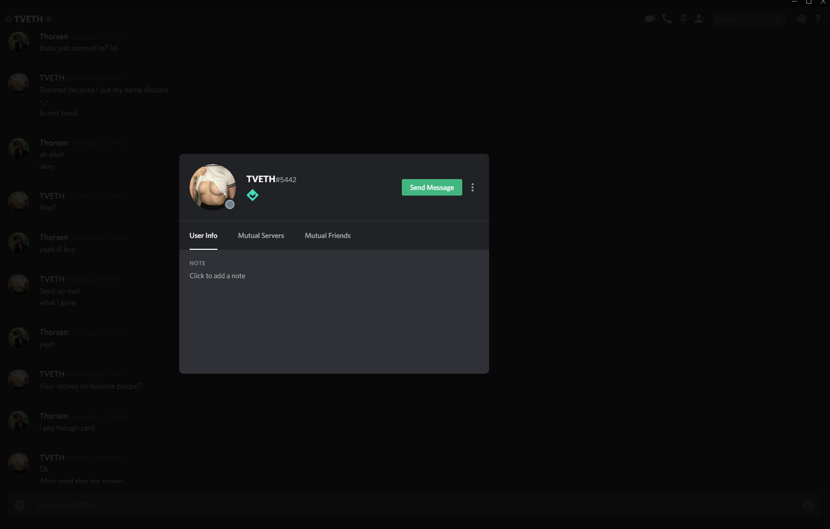Click the plus attachment button in message bar

[x=20, y=505]
